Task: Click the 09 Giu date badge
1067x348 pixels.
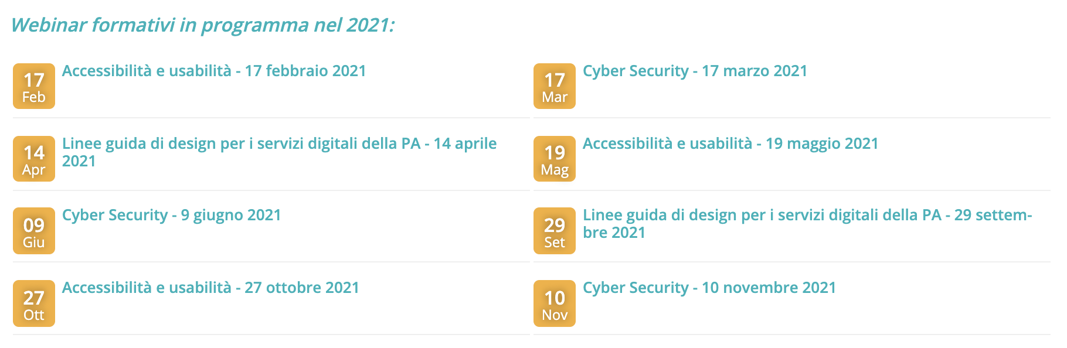Action: pos(34,231)
